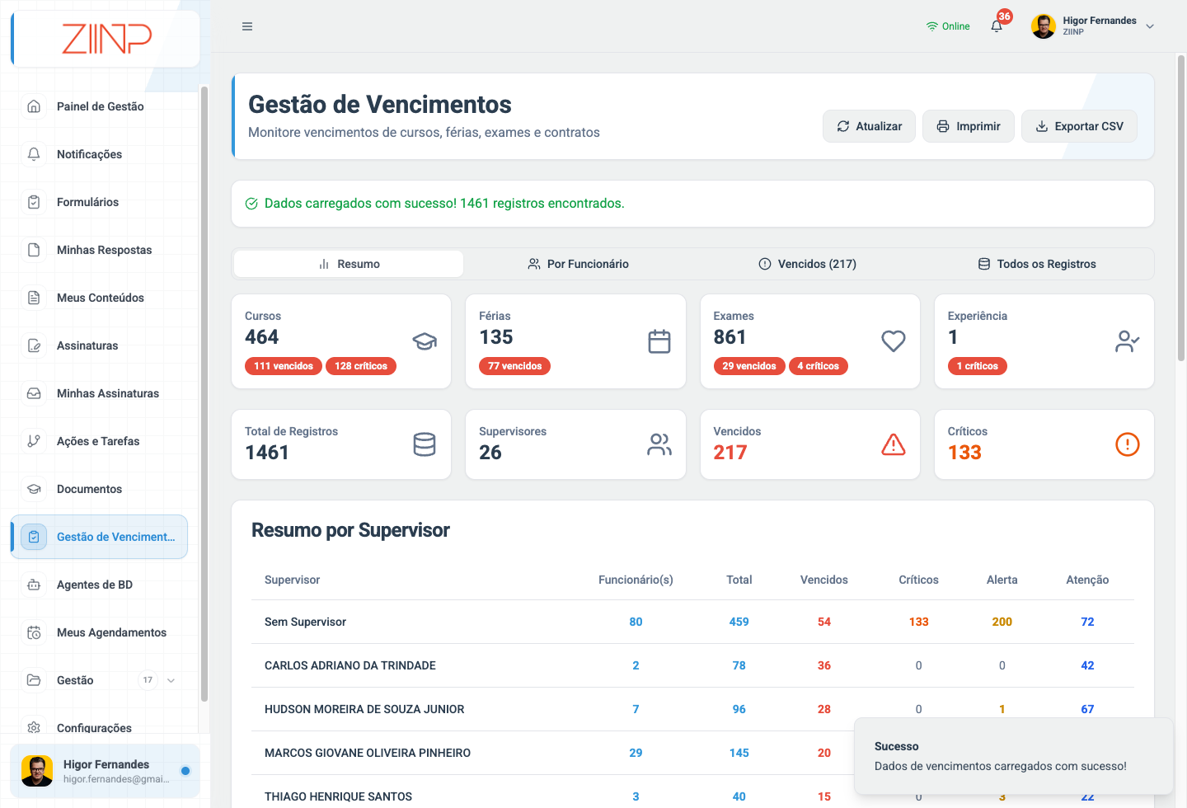Click the '128 críticos' badge
This screenshot has height=808, width=1187.
coord(361,366)
